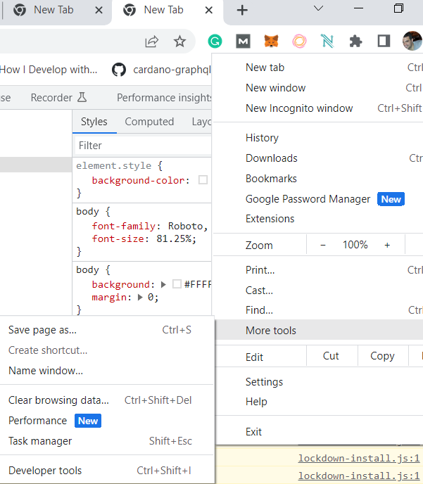Choose Clear browsing data from submenu
Viewport: 423px width, 484px height.
click(58, 400)
